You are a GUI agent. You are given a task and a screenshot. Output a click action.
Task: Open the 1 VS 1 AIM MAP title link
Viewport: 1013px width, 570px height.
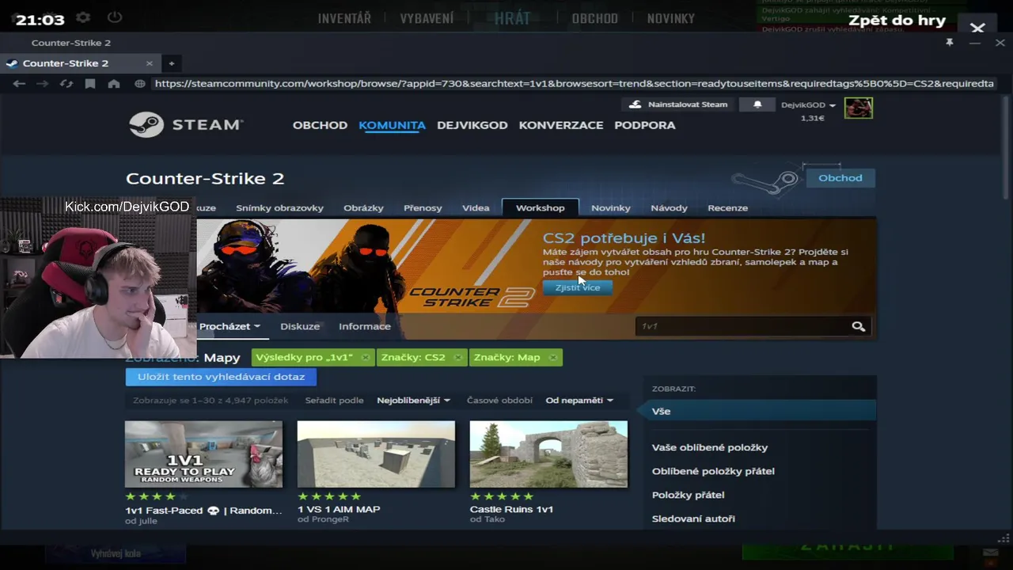pyautogui.click(x=339, y=509)
